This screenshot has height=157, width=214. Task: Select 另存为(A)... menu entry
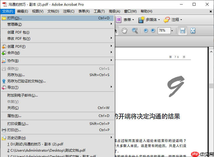(16, 75)
